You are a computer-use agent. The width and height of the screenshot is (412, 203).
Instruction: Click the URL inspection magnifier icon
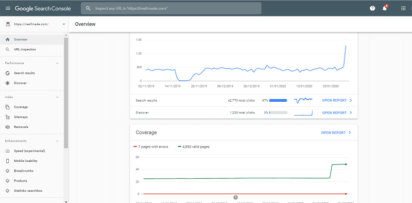point(7,49)
